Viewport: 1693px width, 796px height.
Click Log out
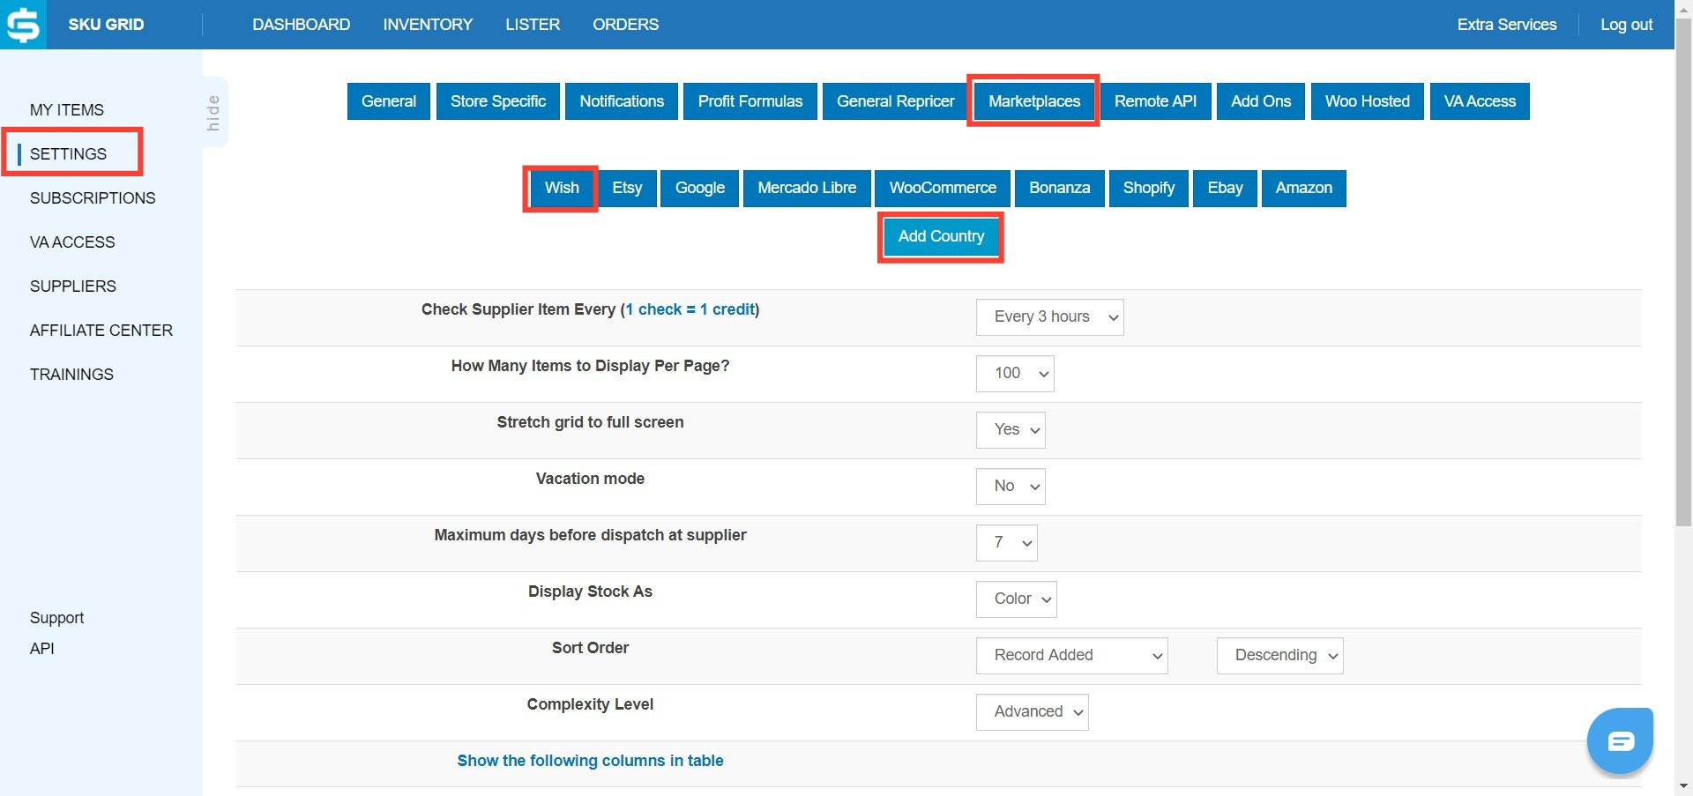pyautogui.click(x=1626, y=25)
